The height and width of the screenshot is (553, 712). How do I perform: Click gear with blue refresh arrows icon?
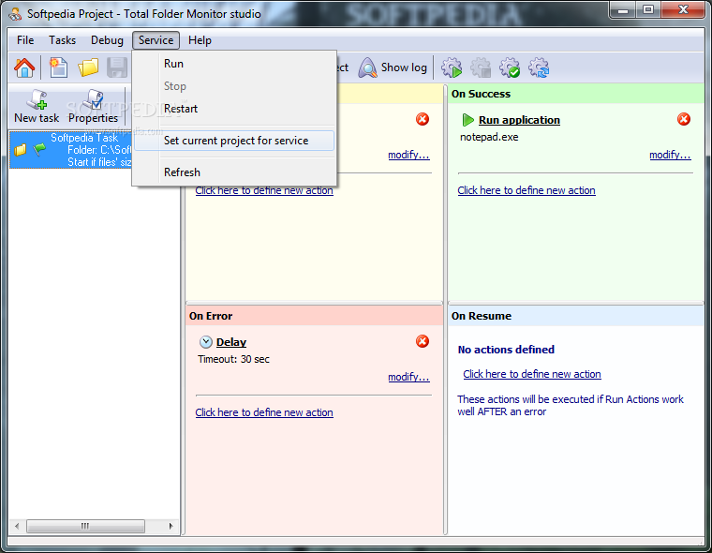coord(539,67)
